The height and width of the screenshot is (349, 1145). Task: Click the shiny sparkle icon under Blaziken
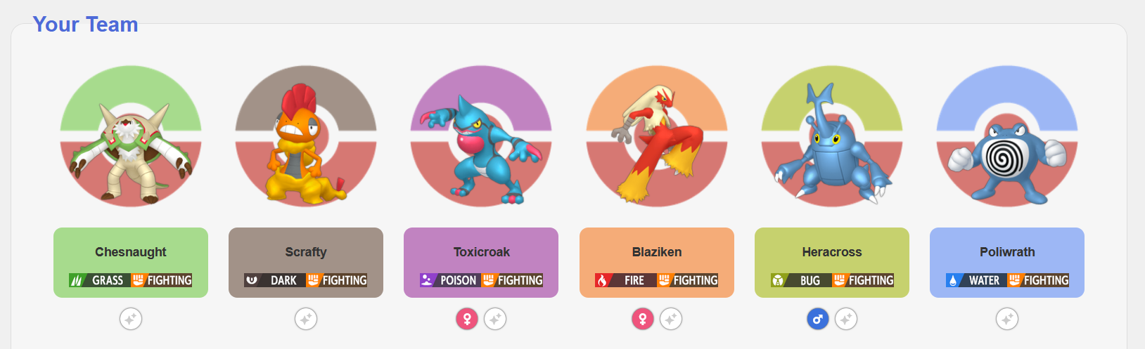(x=671, y=319)
